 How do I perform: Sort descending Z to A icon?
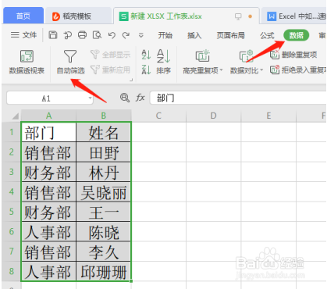pos(146,70)
